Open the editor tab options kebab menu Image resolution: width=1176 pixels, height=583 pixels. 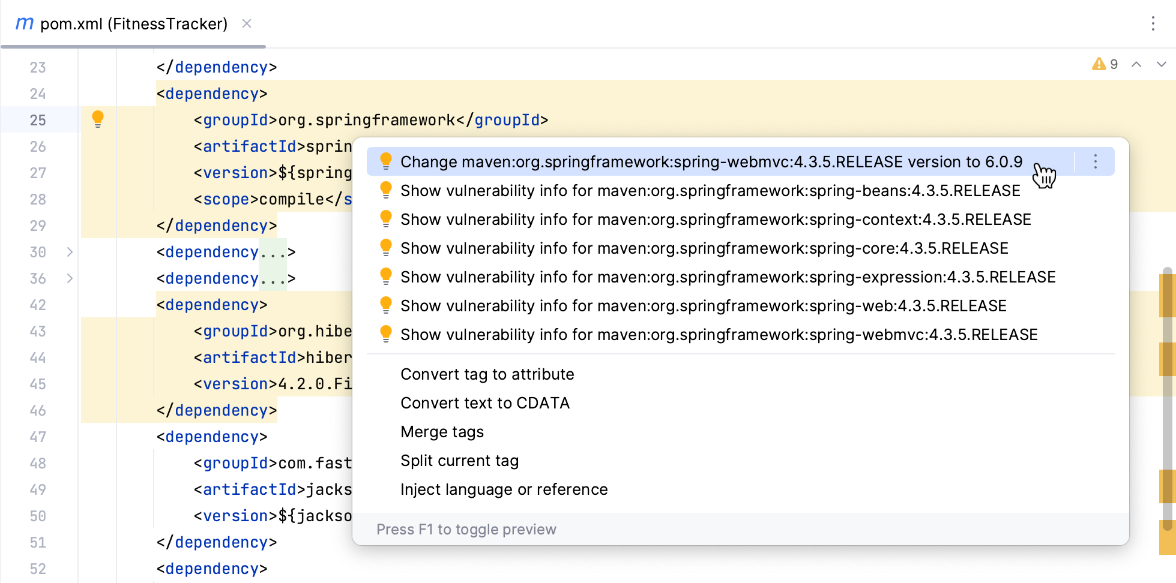(1153, 24)
